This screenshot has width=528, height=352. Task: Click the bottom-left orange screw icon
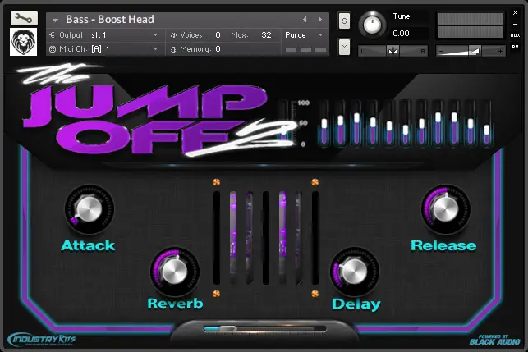pyautogui.click(x=216, y=294)
